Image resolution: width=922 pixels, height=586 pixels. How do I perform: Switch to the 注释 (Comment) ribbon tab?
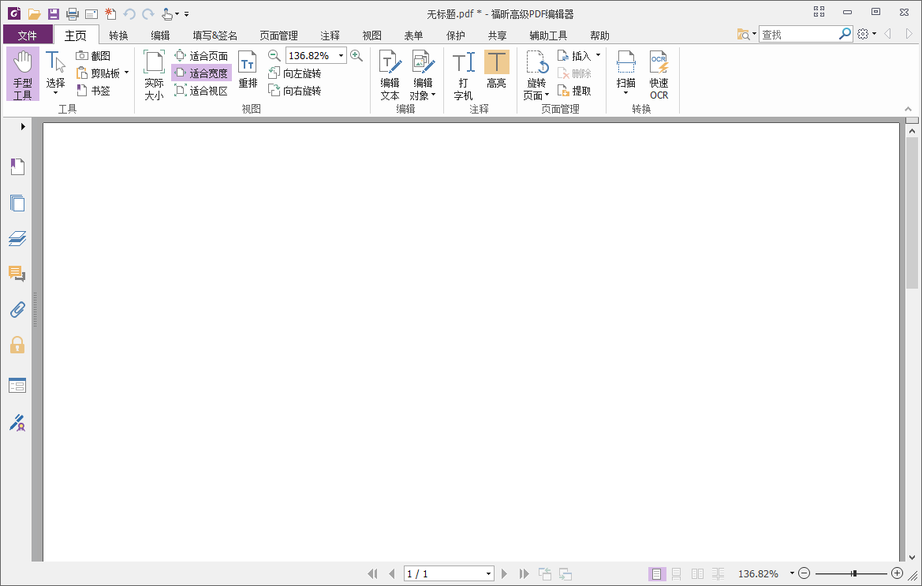click(330, 35)
